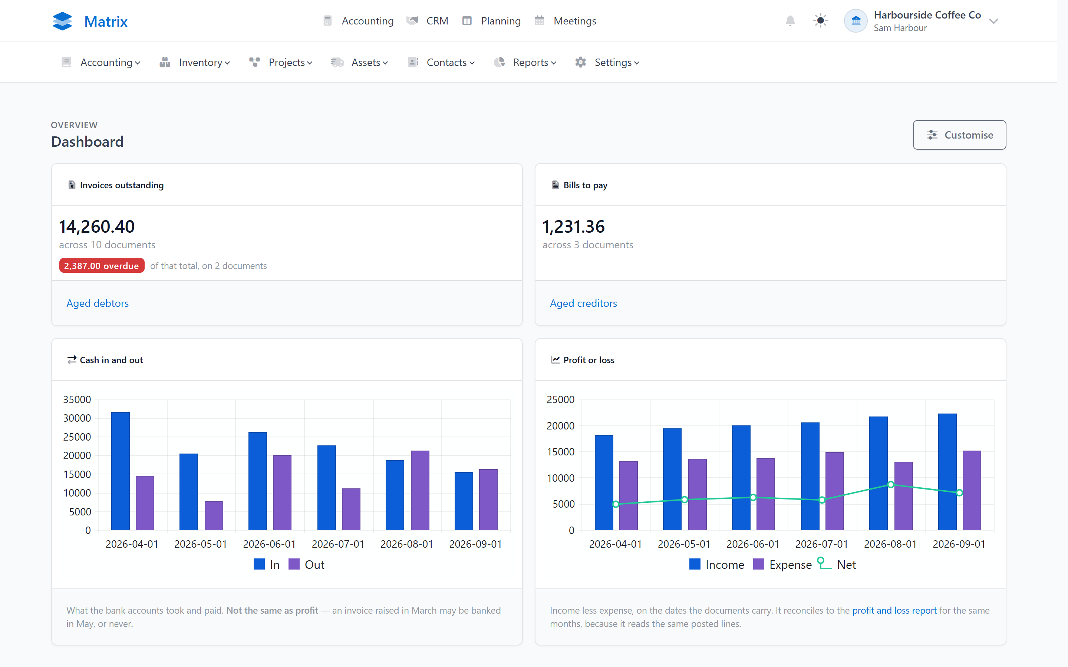Click the line chart icon in Profit or loss header

tap(555, 360)
